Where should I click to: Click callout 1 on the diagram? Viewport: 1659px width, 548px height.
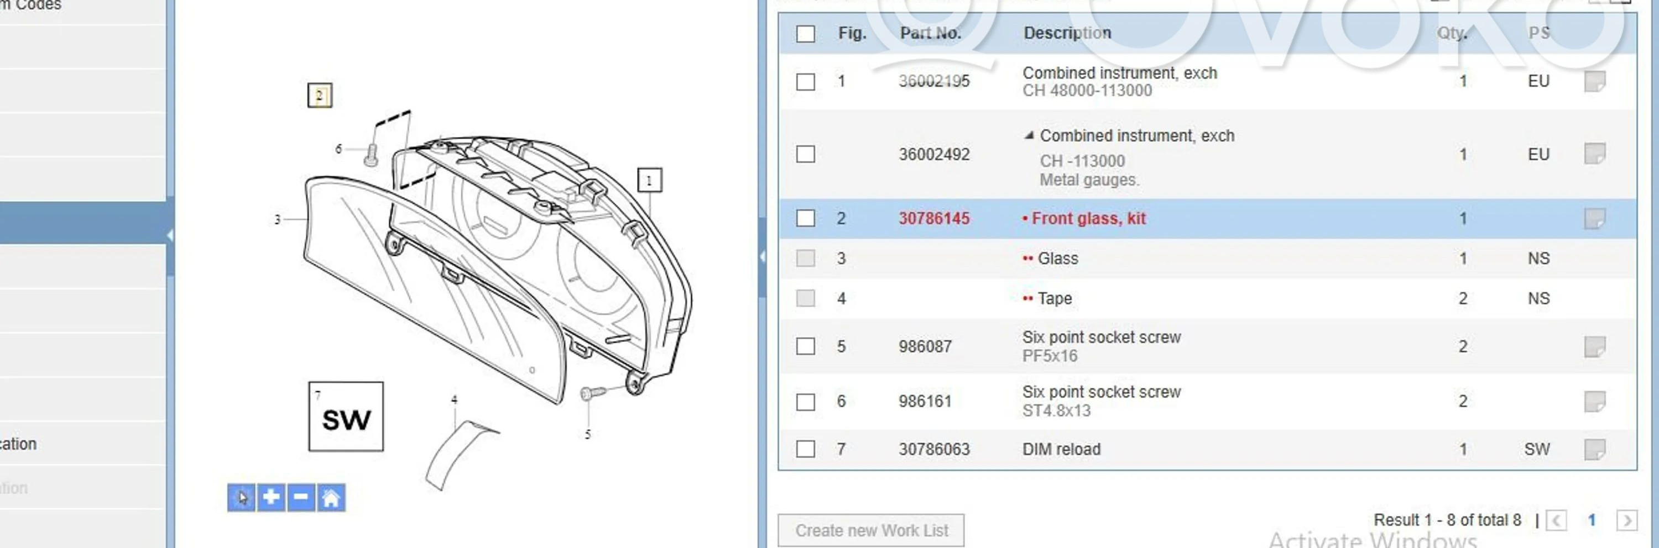click(649, 181)
